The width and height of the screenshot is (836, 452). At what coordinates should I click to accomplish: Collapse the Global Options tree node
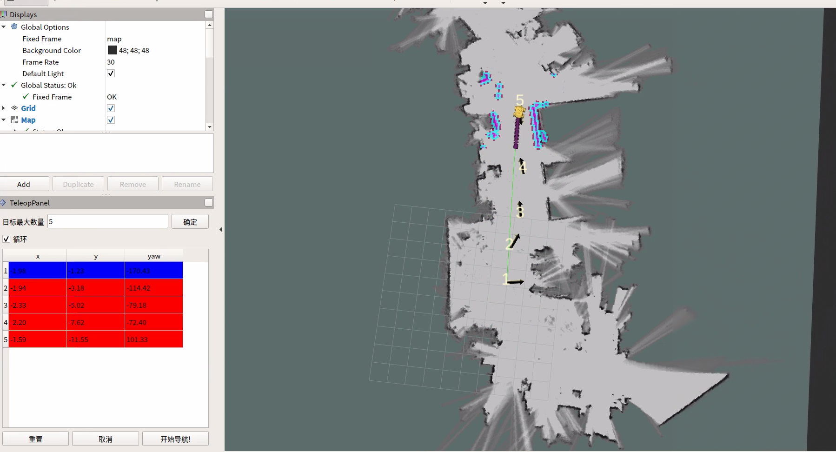coord(4,27)
